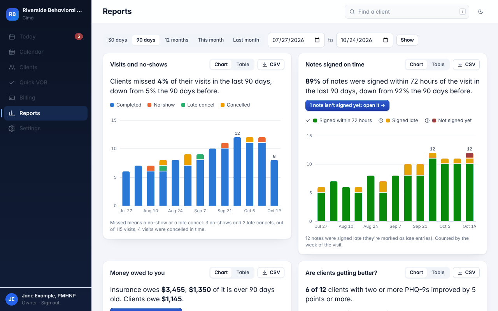Download CSV for Money owed to you
Screen dimensions: 498x311
(271, 273)
